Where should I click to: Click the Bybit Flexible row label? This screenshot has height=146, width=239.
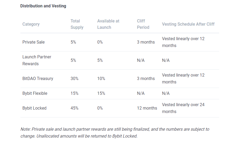click(x=35, y=93)
